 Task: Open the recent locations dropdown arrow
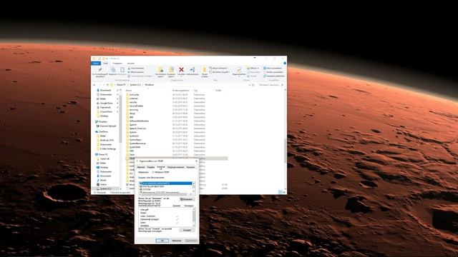[x=103, y=85]
